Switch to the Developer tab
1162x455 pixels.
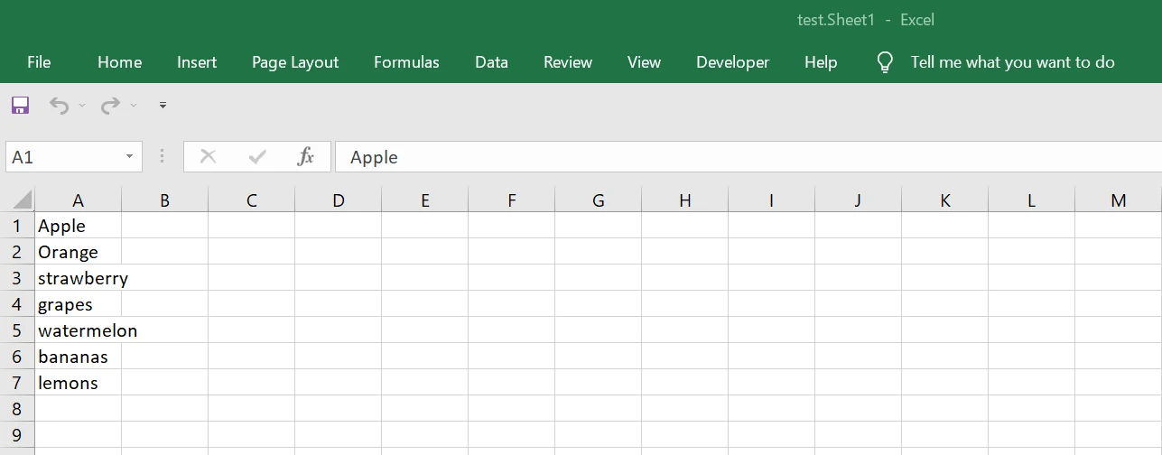click(x=732, y=62)
